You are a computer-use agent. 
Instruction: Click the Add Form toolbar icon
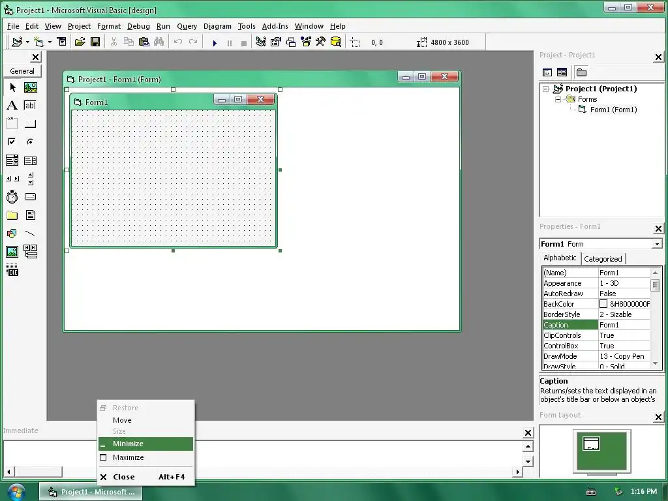(x=39, y=42)
